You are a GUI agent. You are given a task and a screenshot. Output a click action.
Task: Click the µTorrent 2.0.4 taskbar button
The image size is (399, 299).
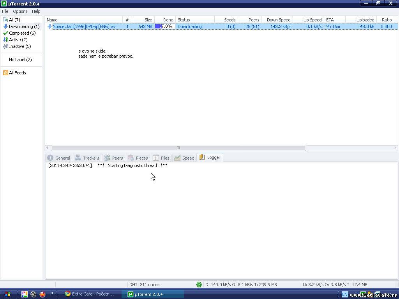point(152,294)
